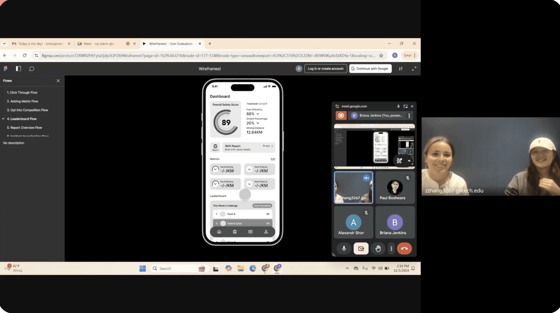Toggle the Meet camera off button

point(361,248)
